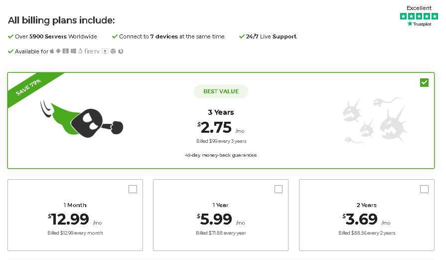446x260 pixels.
Task: Select the $12.99 monthly price card
Action: (x=75, y=215)
